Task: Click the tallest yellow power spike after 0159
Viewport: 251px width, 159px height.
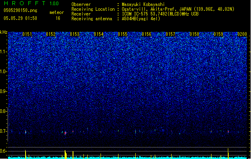Action: tap(228, 153)
